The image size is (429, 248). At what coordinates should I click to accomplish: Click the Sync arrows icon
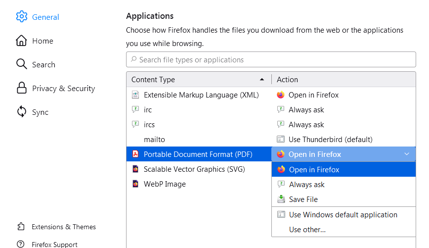tap(21, 112)
